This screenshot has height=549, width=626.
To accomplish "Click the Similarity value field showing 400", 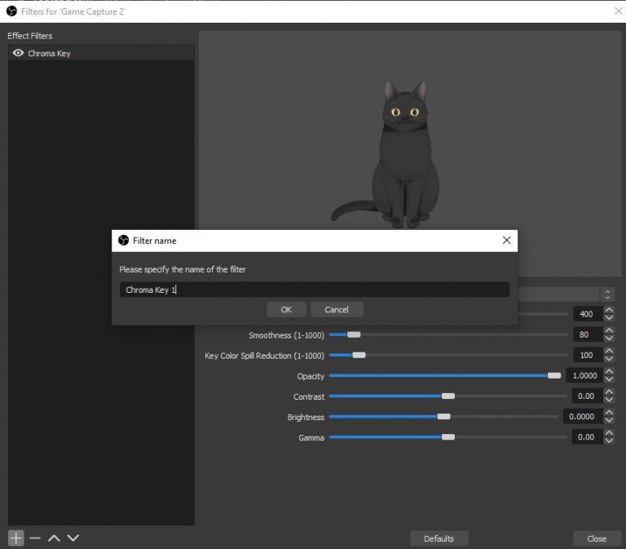I will 588,314.
